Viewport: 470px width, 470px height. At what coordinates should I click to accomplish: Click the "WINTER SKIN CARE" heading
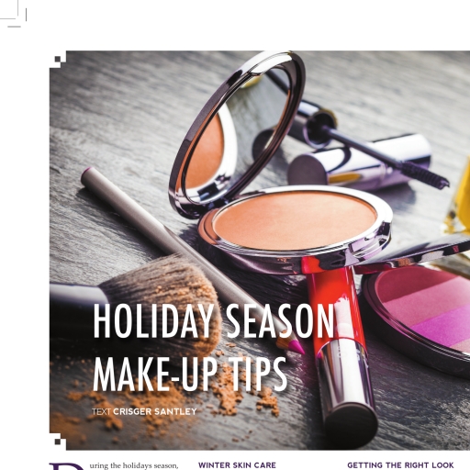237,465
